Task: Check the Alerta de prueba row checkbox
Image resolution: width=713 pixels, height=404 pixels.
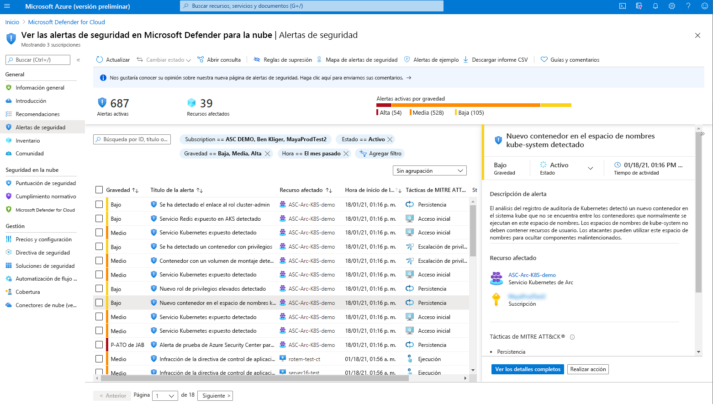Action: coord(99,345)
